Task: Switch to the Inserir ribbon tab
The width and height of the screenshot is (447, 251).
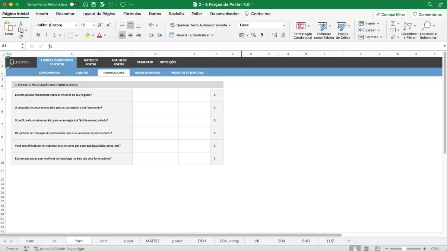Action: tap(42, 14)
